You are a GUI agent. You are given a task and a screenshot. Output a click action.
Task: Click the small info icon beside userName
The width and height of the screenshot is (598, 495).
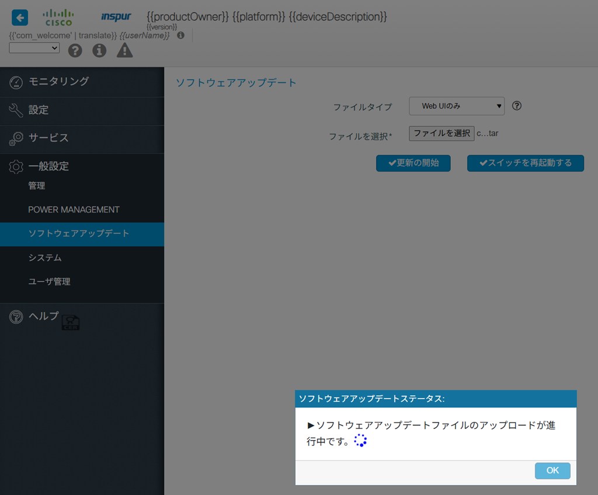pyautogui.click(x=180, y=35)
